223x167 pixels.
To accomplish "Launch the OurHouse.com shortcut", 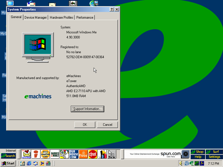I will point(74,154).
